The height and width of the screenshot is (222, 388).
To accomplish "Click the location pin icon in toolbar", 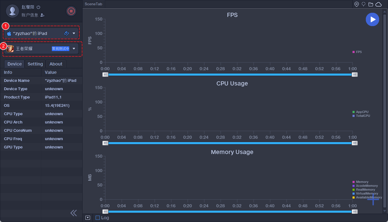I will click(357, 4).
